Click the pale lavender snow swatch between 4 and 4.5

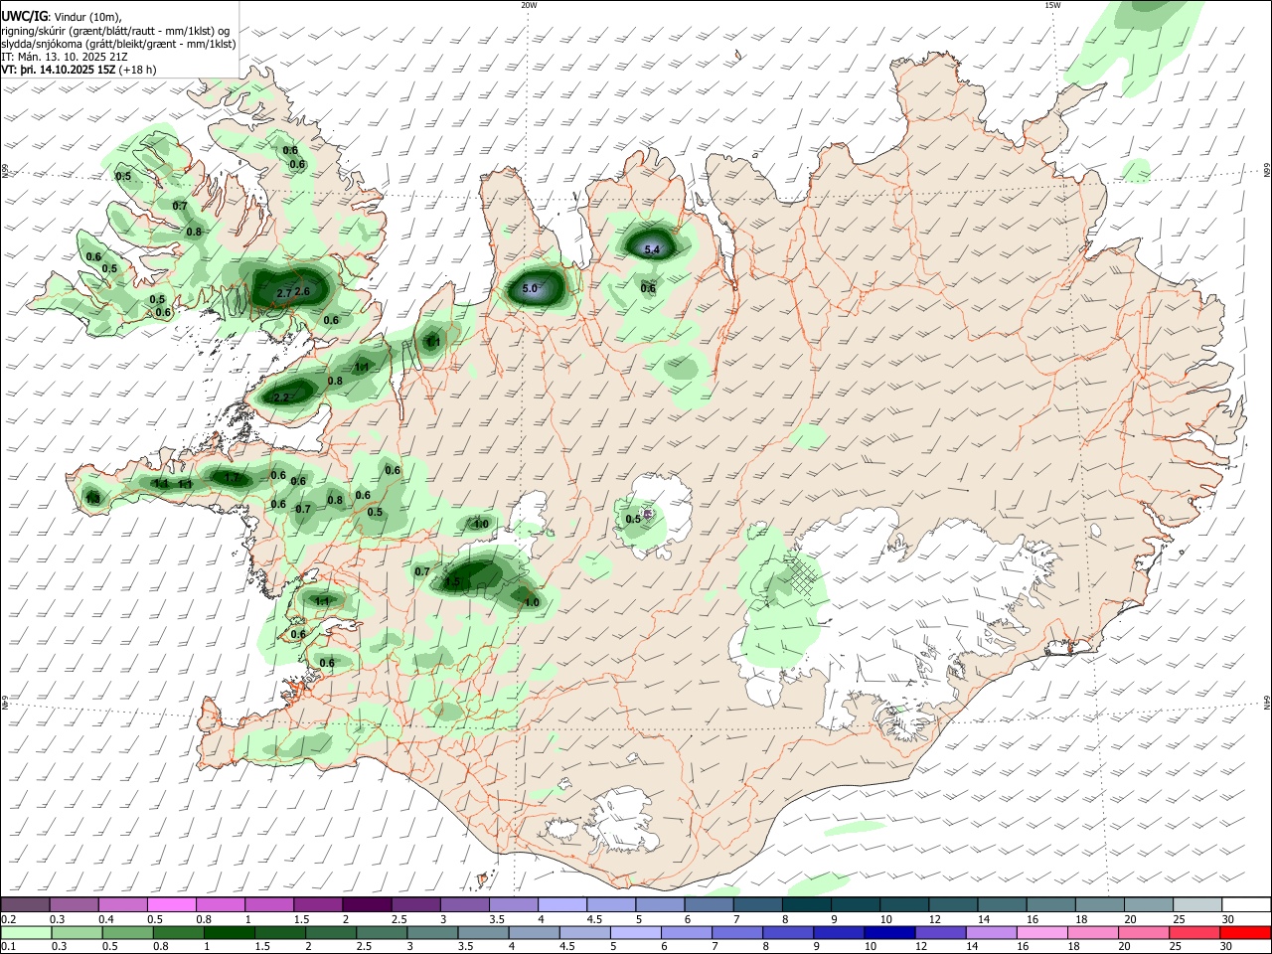tap(562, 904)
